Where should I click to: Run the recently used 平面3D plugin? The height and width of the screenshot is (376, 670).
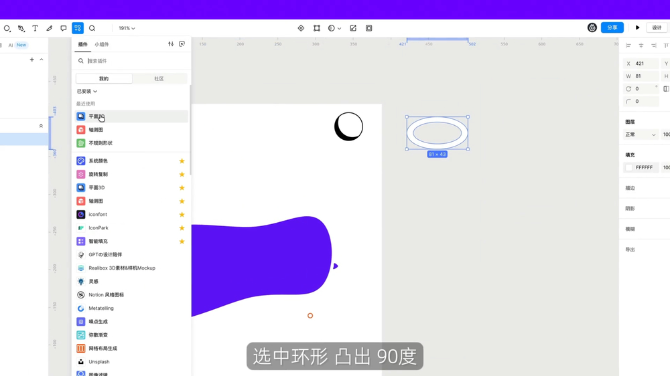pos(131,116)
